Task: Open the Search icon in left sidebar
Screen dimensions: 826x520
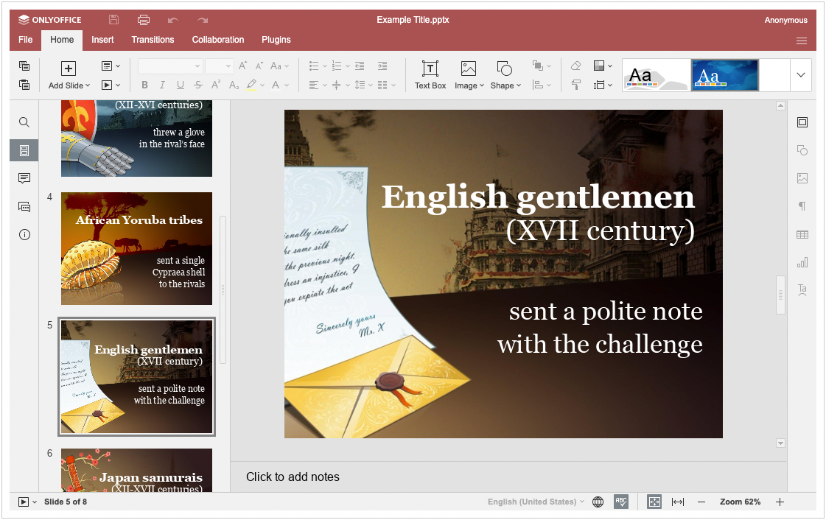Action: (24, 122)
